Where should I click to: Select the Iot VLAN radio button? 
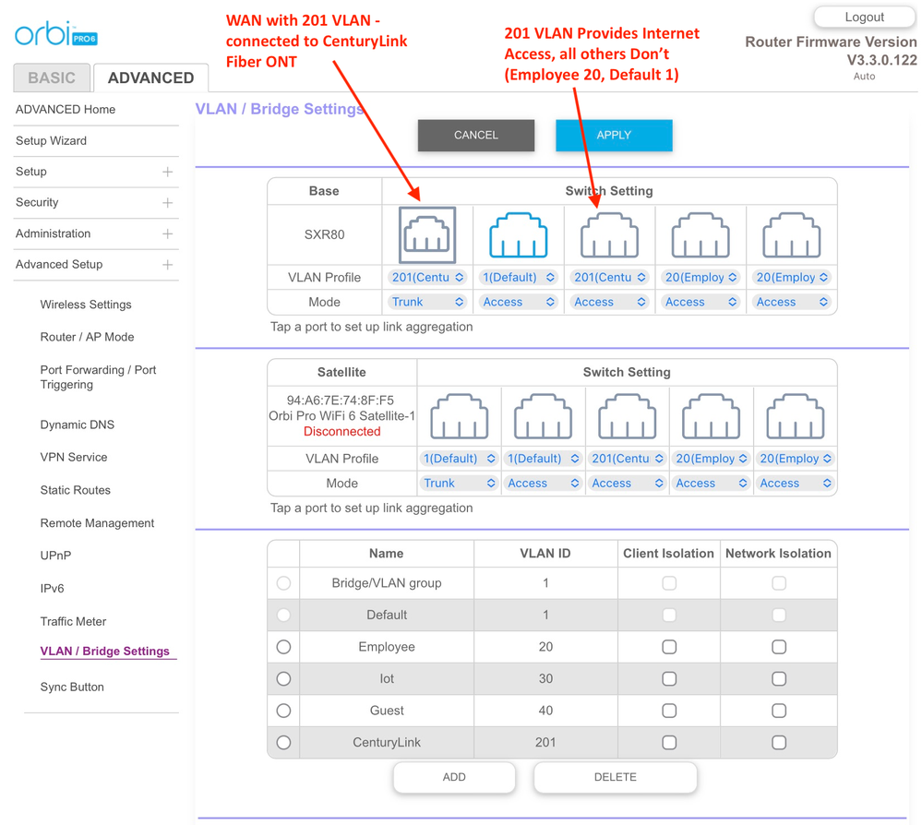[283, 679]
